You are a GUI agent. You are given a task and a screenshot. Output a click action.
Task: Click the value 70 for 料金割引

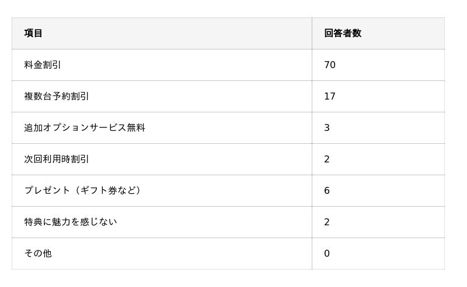coord(330,65)
